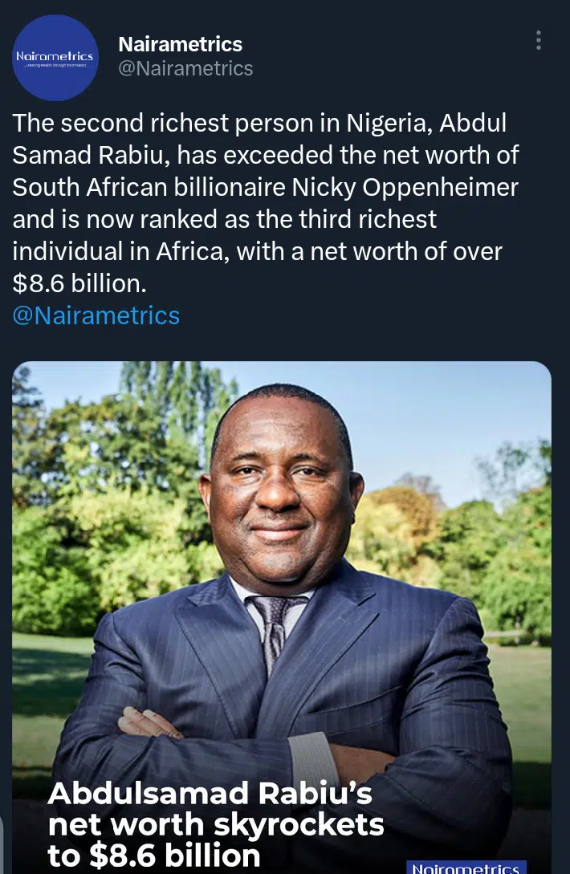Click the blue @Nairametrics mention in the tweet

pyautogui.click(x=98, y=315)
